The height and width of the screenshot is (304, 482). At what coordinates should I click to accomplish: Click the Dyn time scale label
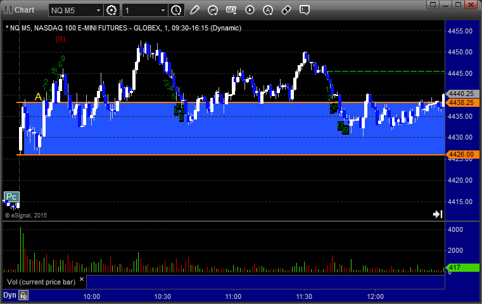coord(10,295)
